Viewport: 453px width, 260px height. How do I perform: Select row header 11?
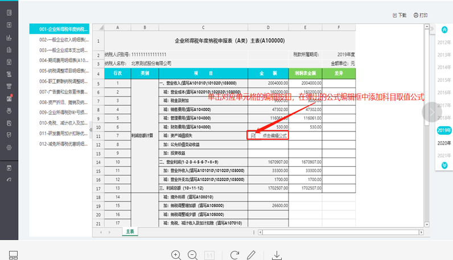tap(98, 136)
